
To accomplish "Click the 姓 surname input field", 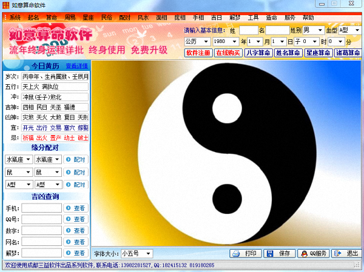I will tap(248, 30).
